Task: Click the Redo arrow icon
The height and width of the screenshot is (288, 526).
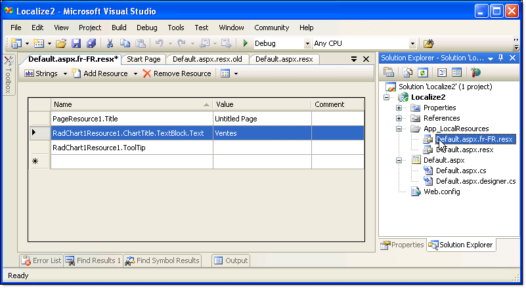Action: (181, 43)
